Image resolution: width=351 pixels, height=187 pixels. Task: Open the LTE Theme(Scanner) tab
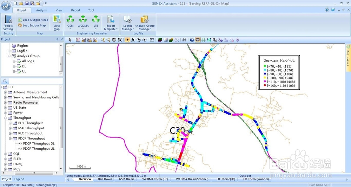point(256,179)
